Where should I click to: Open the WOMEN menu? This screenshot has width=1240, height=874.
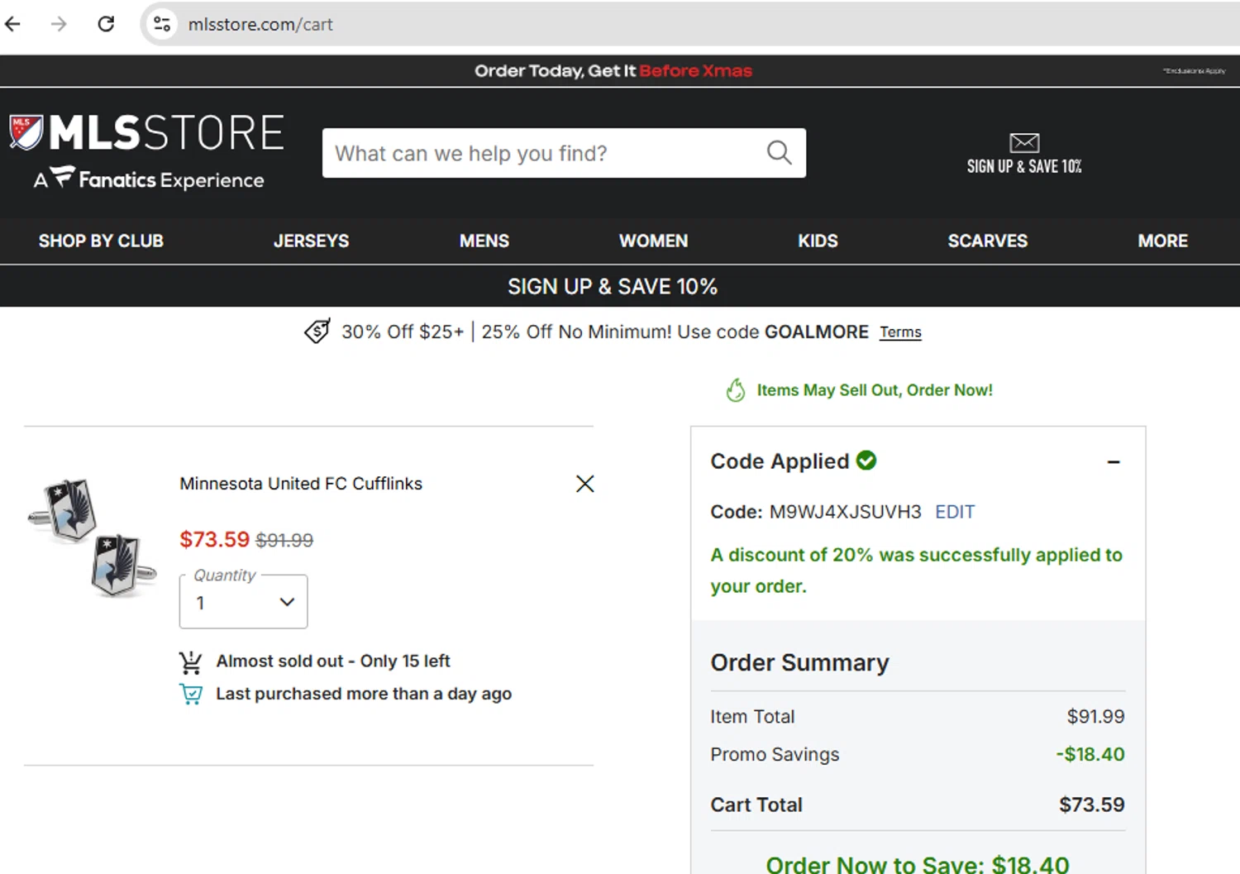tap(653, 241)
